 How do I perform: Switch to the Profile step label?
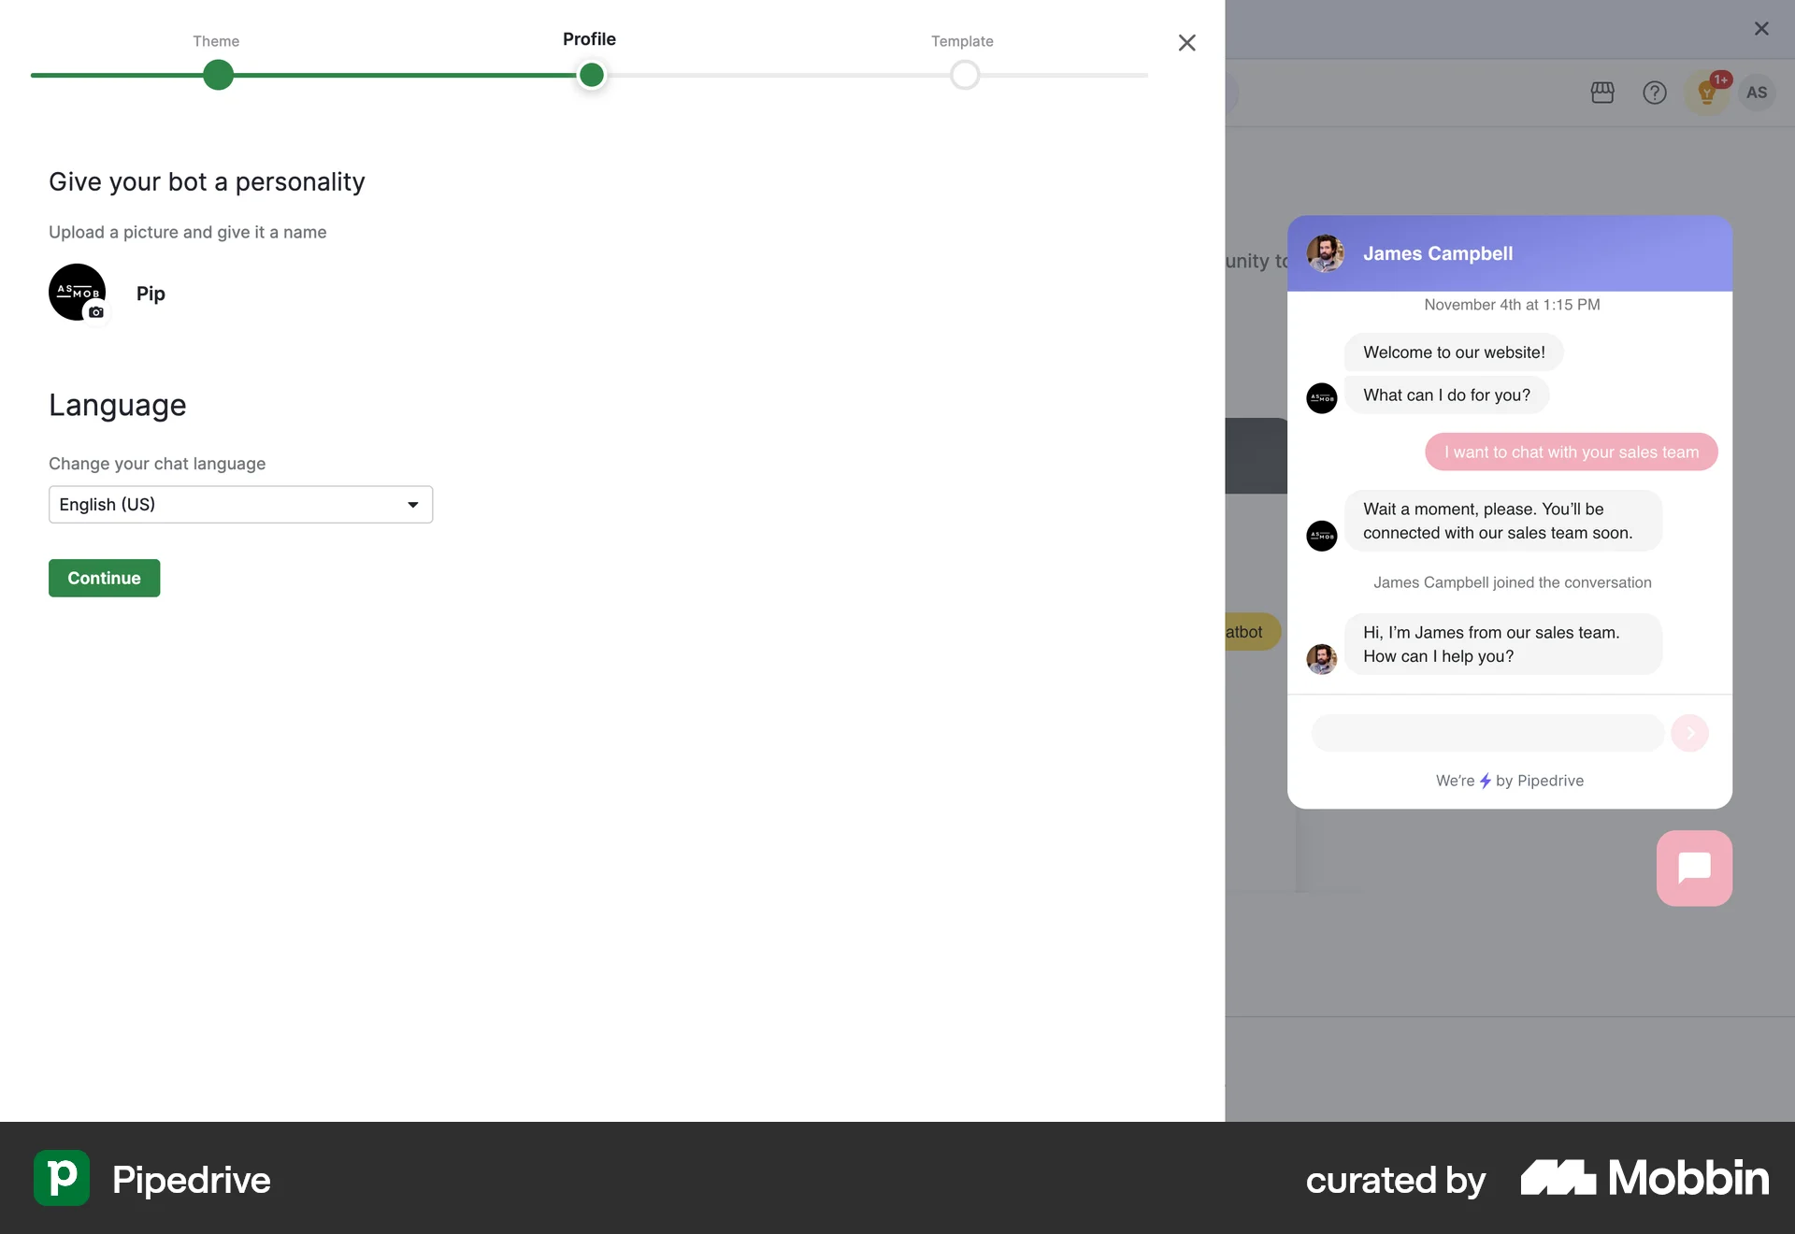coord(589,39)
